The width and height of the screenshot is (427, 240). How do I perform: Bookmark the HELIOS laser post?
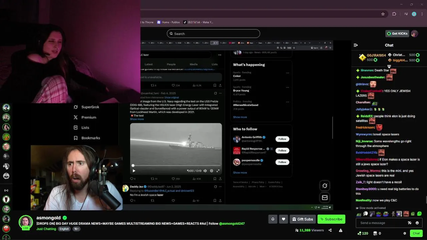pos(215,179)
